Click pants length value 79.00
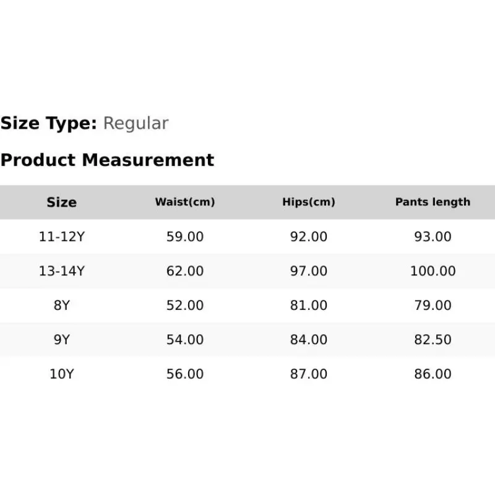The image size is (495, 495). click(x=433, y=305)
